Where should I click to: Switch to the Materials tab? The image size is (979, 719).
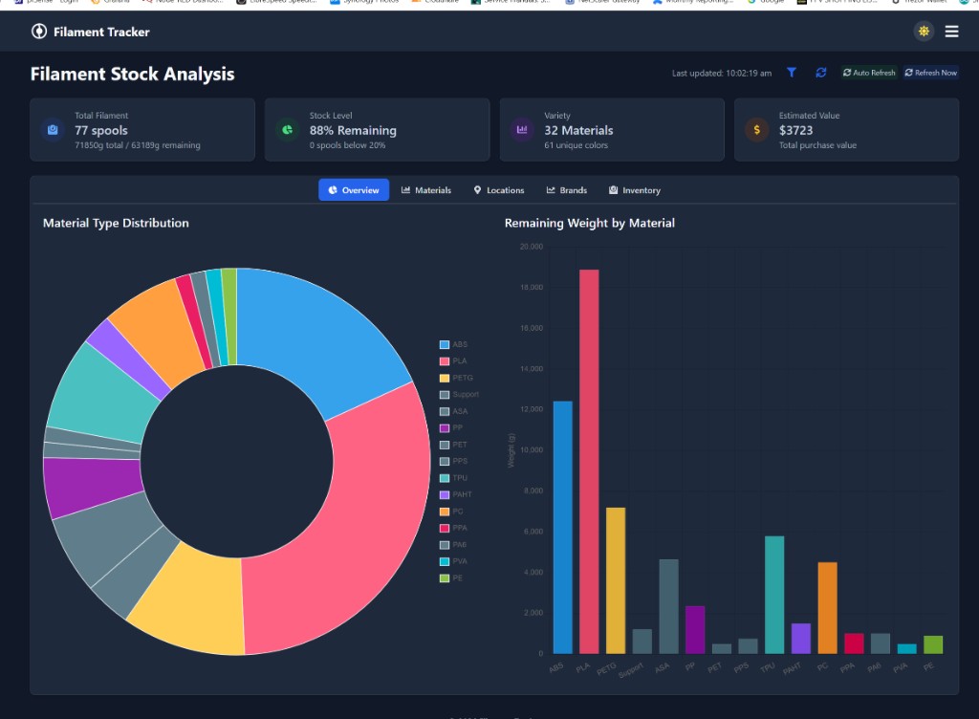(x=426, y=189)
